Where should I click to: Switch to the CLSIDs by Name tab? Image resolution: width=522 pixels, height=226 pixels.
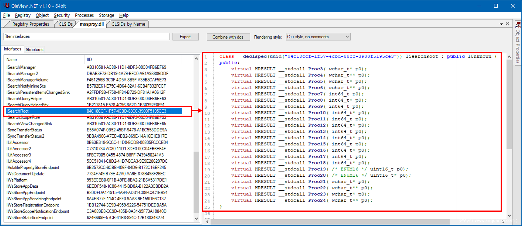coord(128,24)
